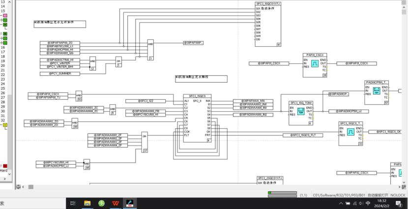Select the SFC3_1SQCS function block header

pyautogui.click(x=197, y=96)
